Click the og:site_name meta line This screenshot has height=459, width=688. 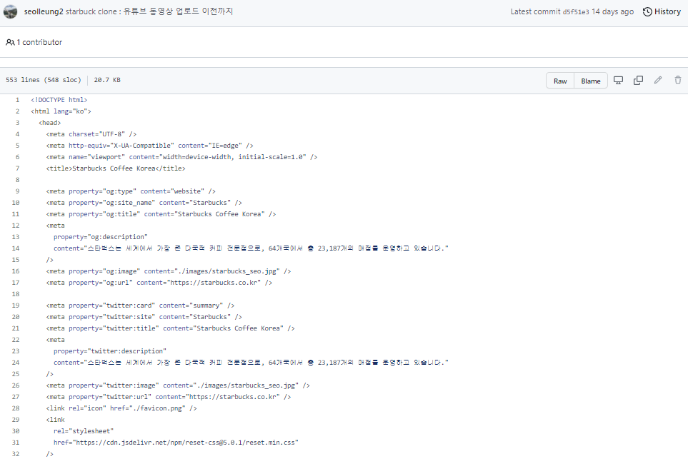coord(144,203)
